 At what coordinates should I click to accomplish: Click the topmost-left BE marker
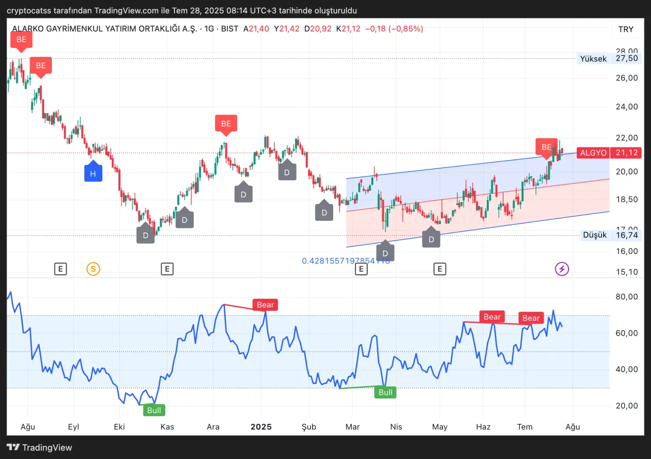[x=21, y=40]
